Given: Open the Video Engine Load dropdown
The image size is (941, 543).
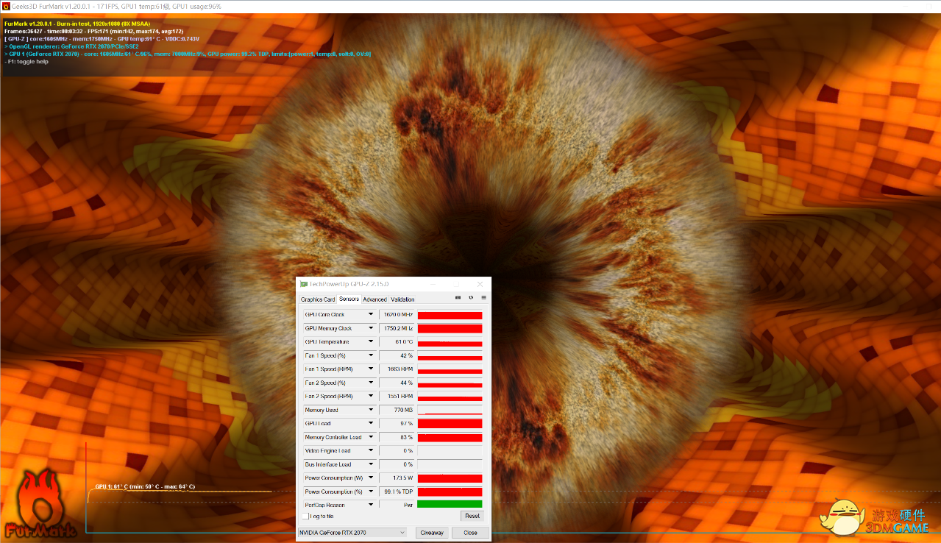Looking at the screenshot, I should click(371, 451).
